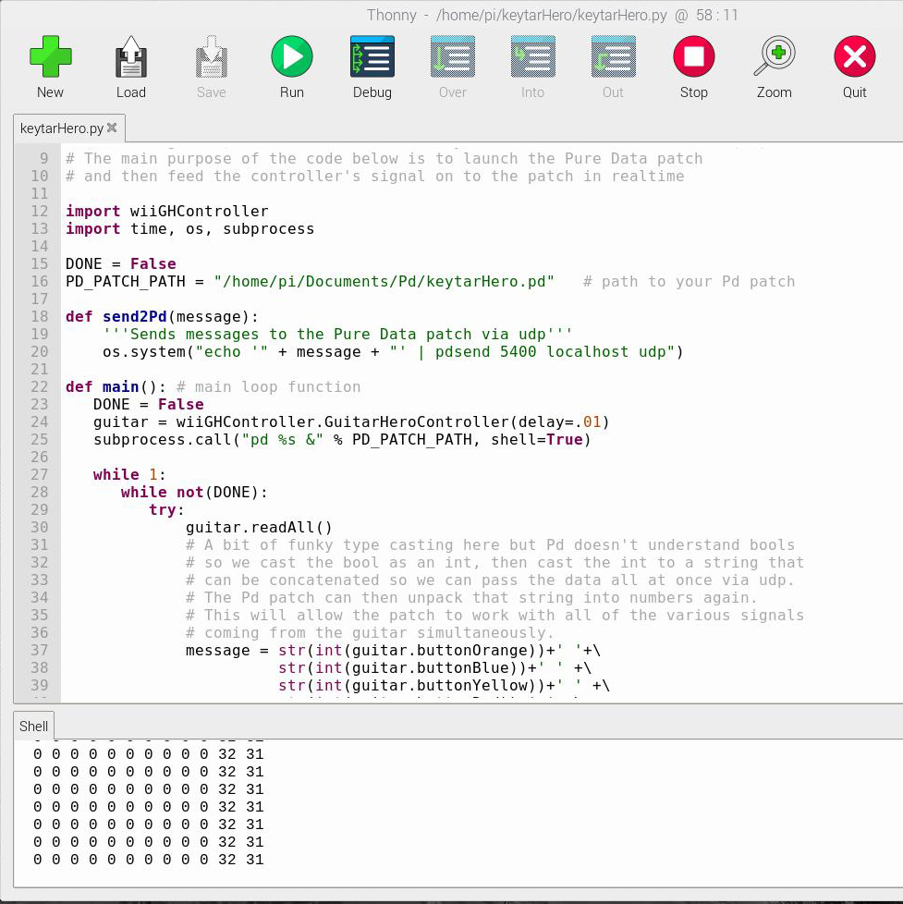Click the subprocess.call line

(342, 439)
